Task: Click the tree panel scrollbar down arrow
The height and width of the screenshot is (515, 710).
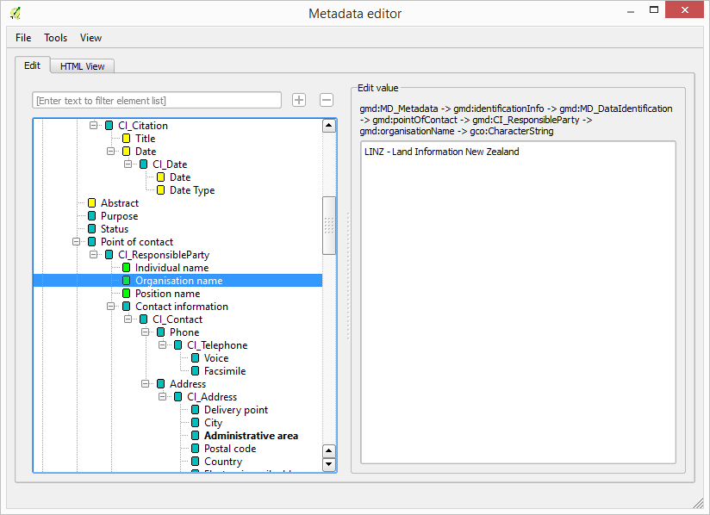Action: pyautogui.click(x=329, y=463)
